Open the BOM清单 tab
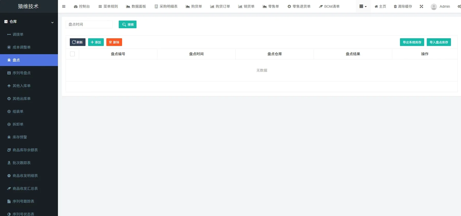This screenshot has width=461, height=216. pos(329,6)
